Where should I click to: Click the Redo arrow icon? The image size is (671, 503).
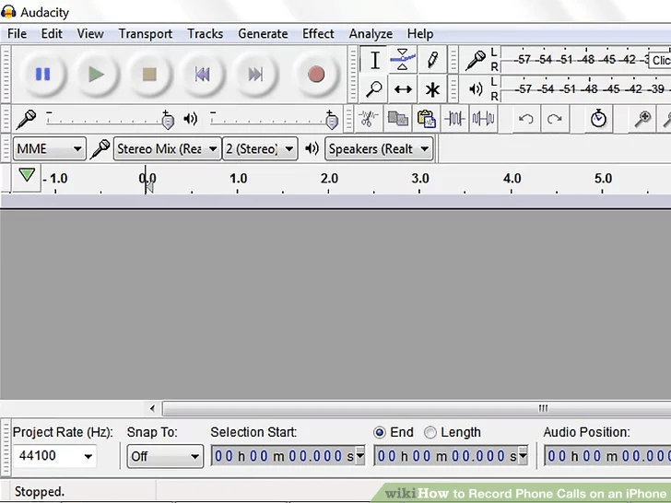click(x=555, y=119)
